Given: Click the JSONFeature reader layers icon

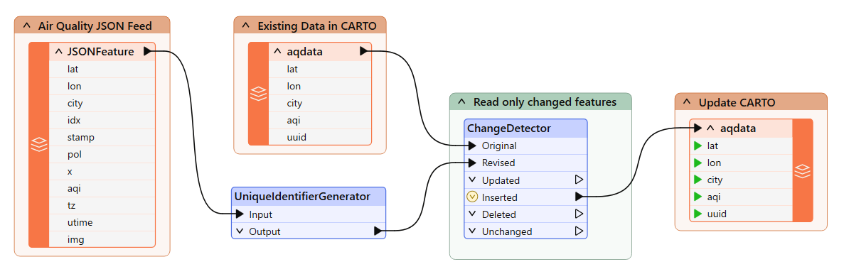Looking at the screenshot, I should tap(39, 145).
